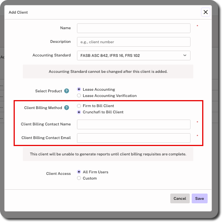222x222 pixels.
Task: Click the Custom label under Client Access
Action: 90,178
